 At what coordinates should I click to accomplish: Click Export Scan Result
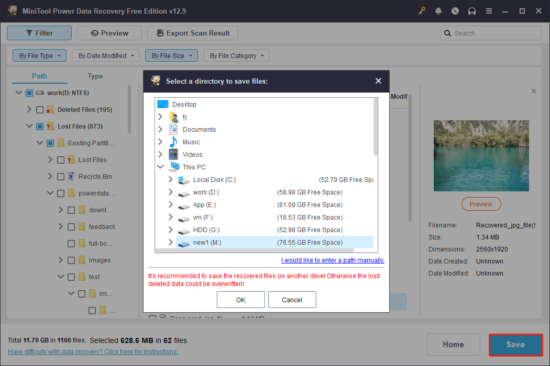pyautogui.click(x=193, y=33)
